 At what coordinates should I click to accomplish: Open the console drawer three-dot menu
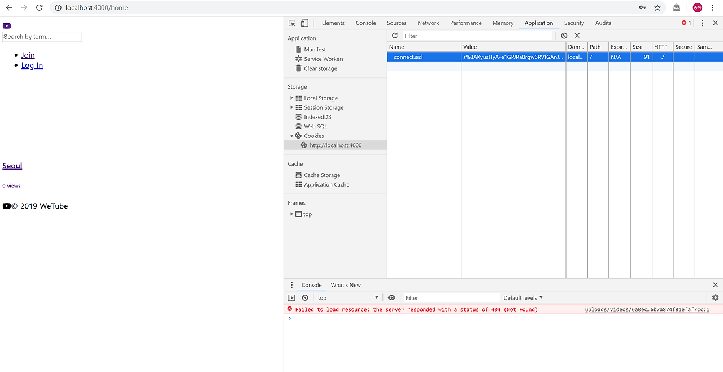coord(292,285)
